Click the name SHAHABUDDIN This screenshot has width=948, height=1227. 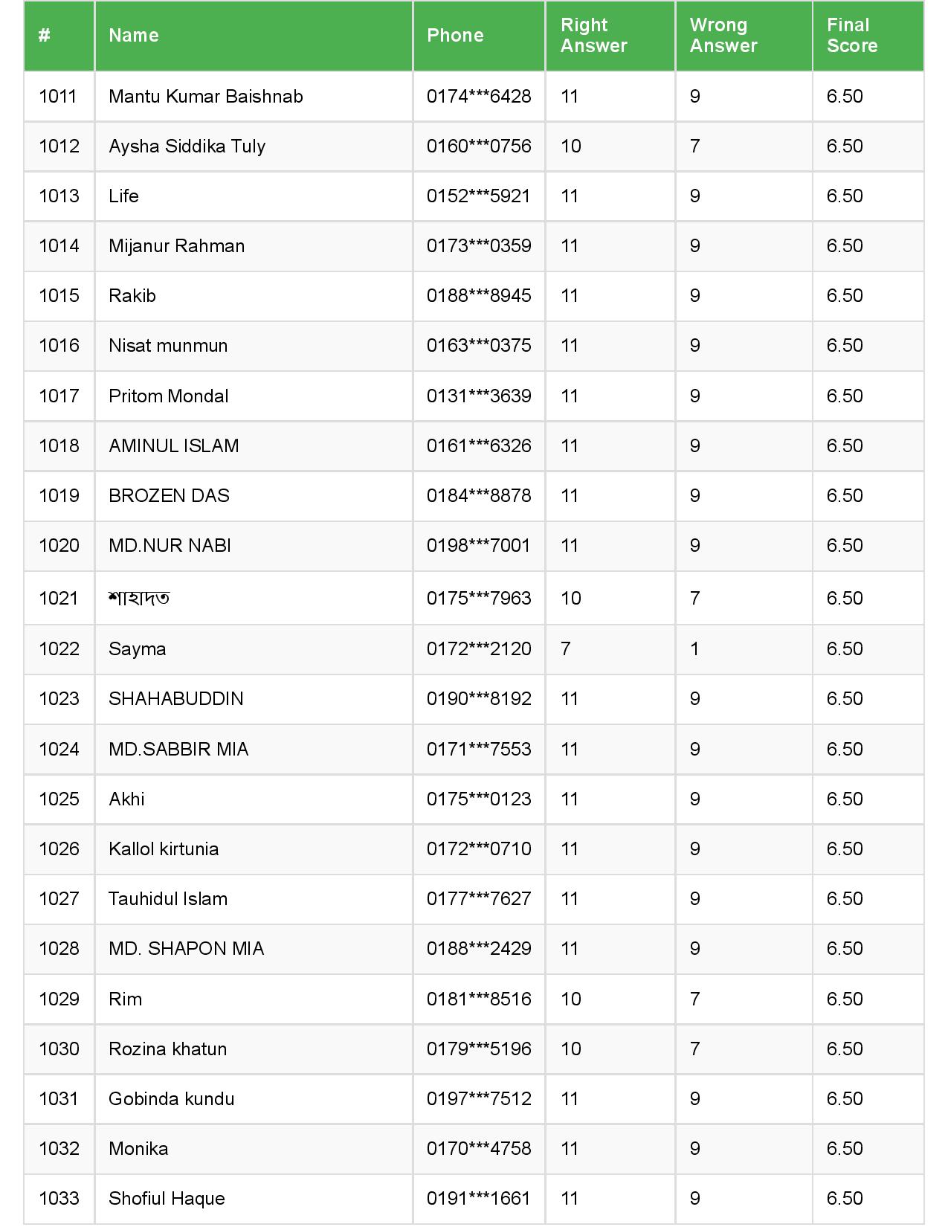(x=175, y=699)
